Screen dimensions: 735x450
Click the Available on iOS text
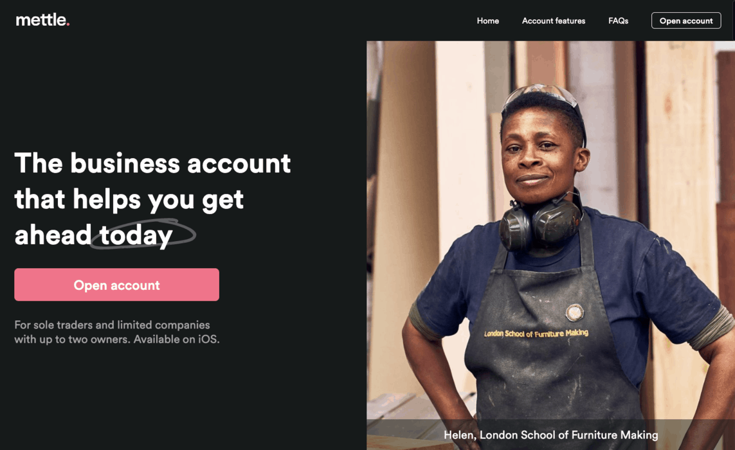(176, 339)
